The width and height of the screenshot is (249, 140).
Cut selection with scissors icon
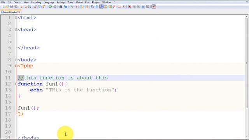pos(35,7)
